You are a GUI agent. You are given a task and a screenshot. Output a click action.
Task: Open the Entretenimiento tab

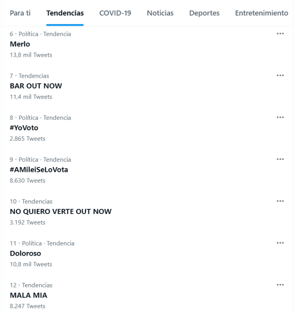pos(262,13)
